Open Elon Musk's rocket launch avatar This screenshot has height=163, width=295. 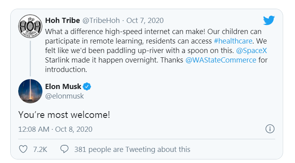pos(30,91)
